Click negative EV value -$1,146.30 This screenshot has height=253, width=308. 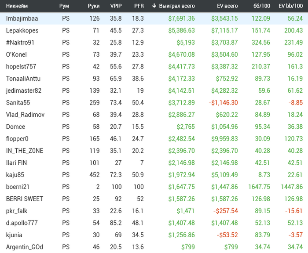pos(223,103)
